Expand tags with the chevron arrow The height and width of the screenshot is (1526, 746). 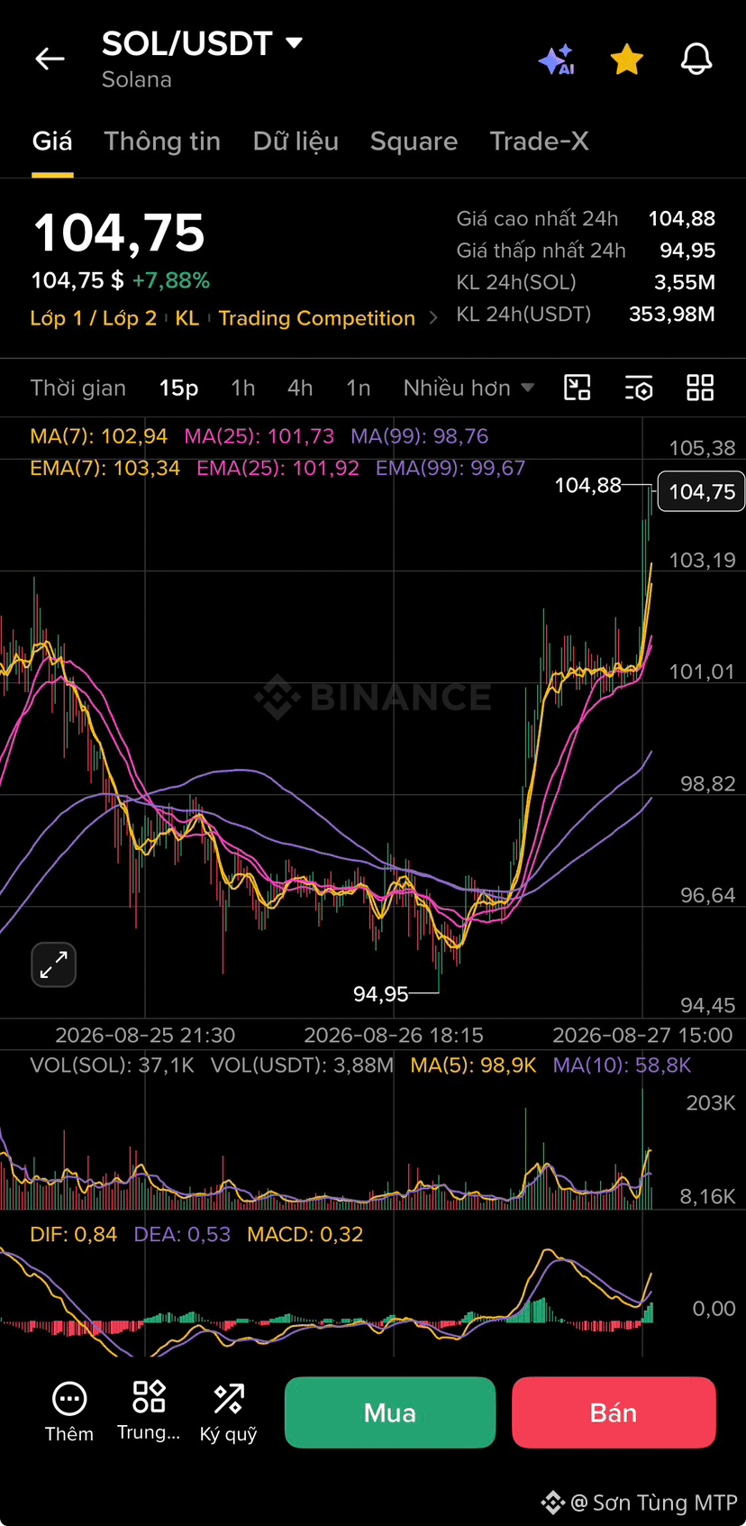point(433,318)
